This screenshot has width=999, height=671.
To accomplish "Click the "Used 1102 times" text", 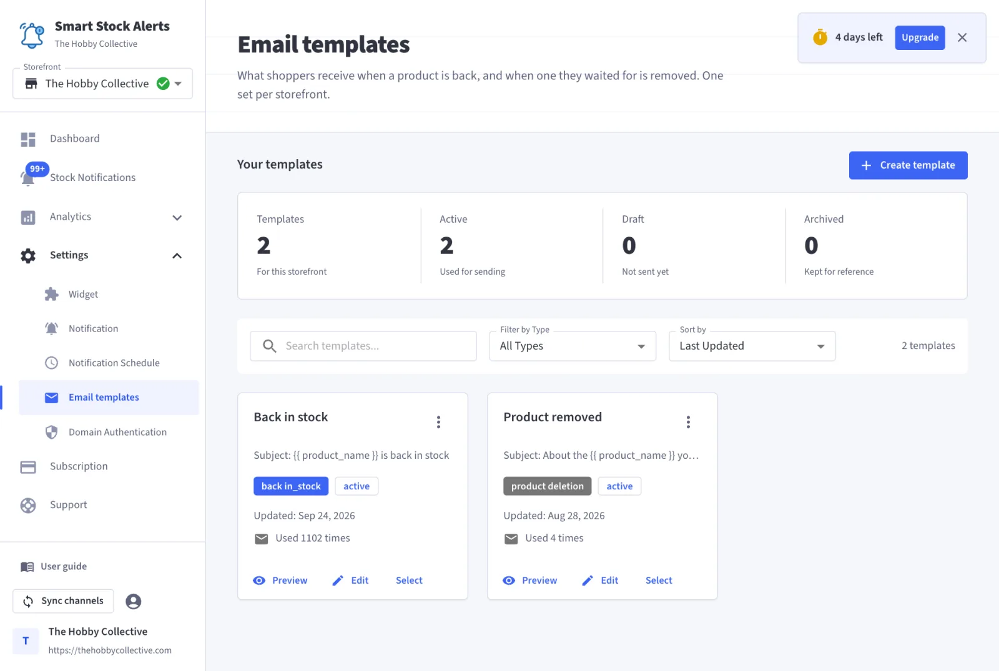I will (x=313, y=538).
